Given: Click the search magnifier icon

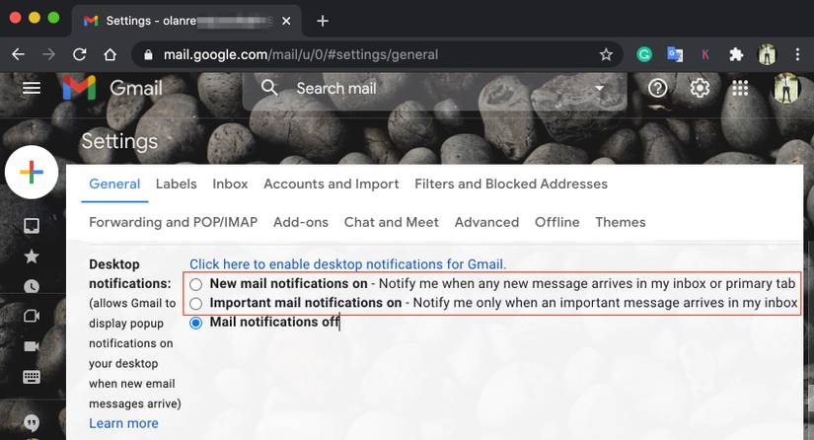Looking at the screenshot, I should coord(269,88).
